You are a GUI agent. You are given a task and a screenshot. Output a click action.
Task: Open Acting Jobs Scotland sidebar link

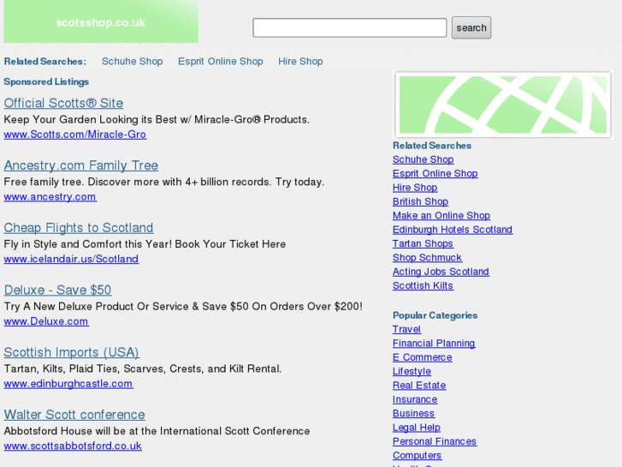[x=441, y=272]
